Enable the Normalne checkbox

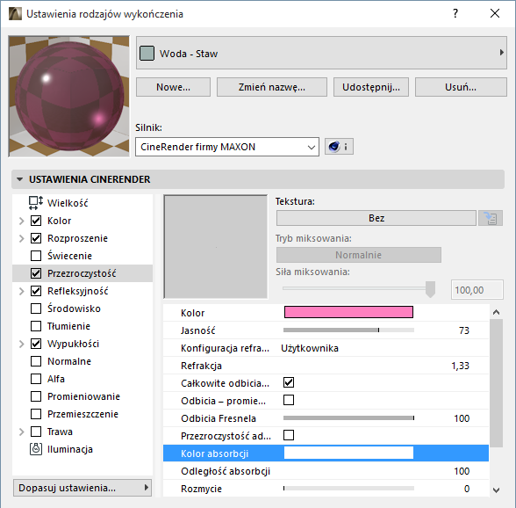[x=36, y=361]
